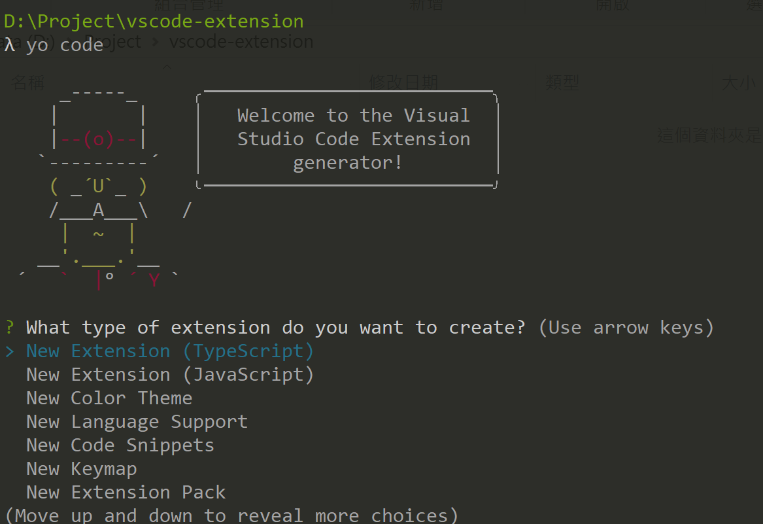Click the blue selection pointer arrow
The image size is (763, 524).
pyautogui.click(x=9, y=351)
